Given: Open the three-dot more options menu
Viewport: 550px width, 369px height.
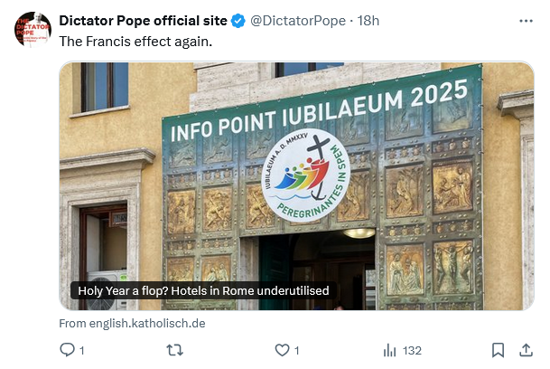Looking at the screenshot, I should (527, 20).
